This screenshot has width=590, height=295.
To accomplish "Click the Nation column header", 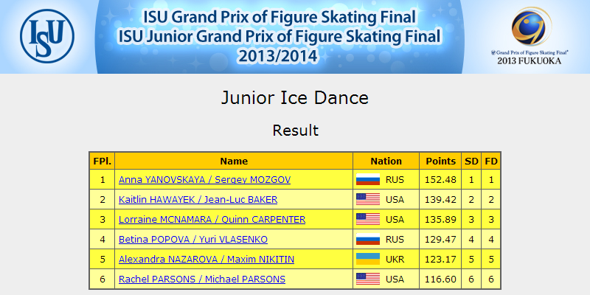I will 386,161.
